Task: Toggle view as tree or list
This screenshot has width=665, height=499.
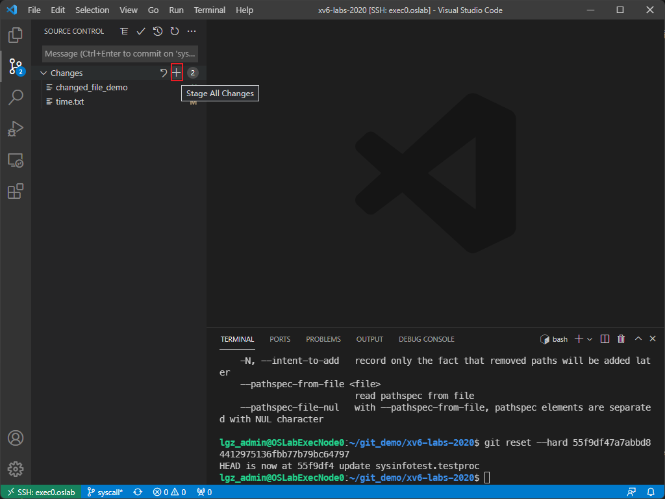Action: [x=124, y=31]
